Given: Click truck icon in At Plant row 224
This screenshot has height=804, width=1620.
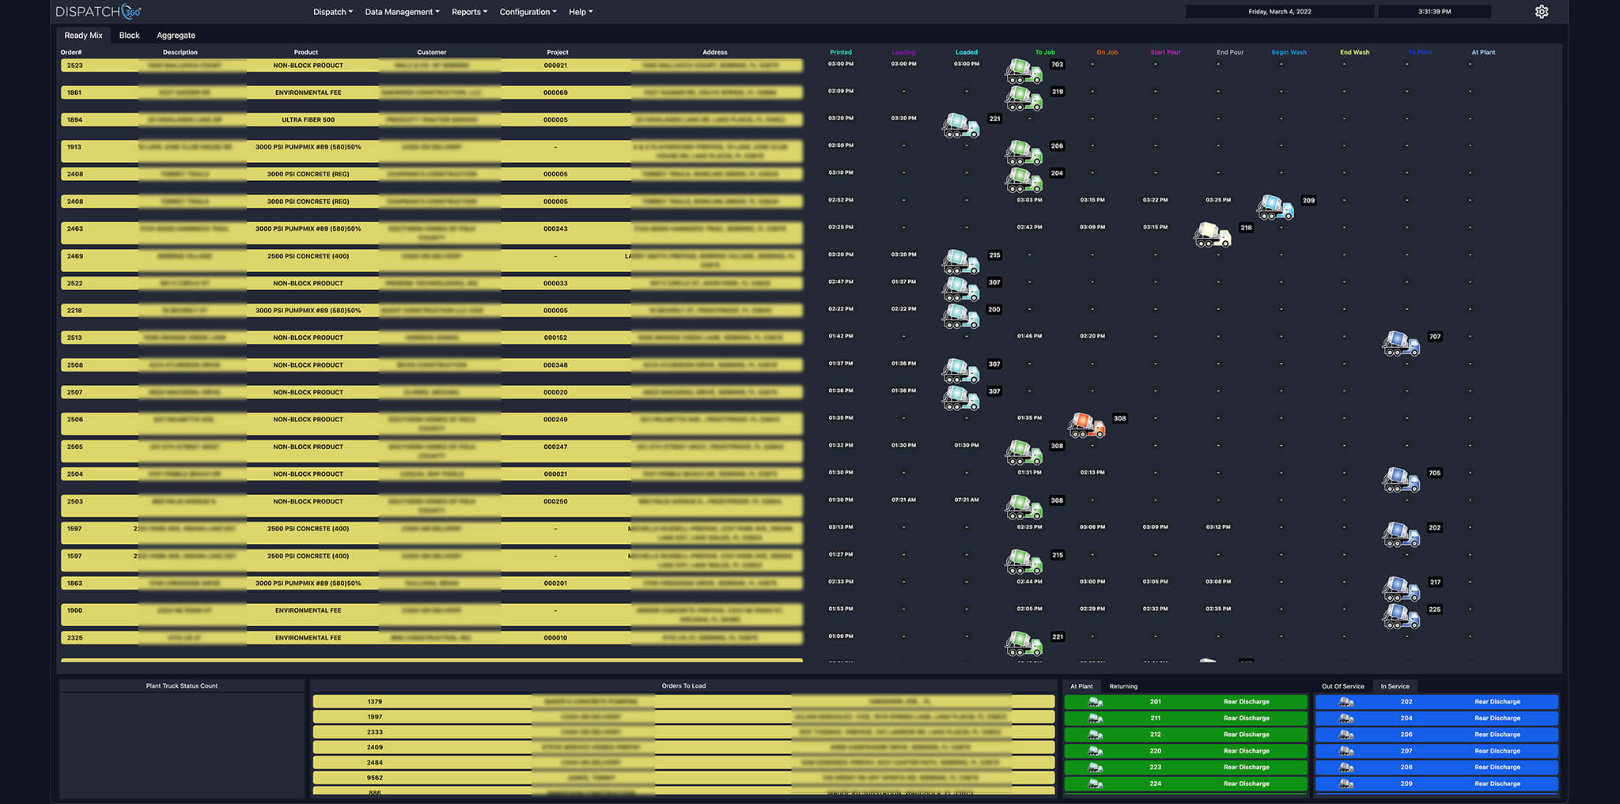Looking at the screenshot, I should pyautogui.click(x=1096, y=784).
